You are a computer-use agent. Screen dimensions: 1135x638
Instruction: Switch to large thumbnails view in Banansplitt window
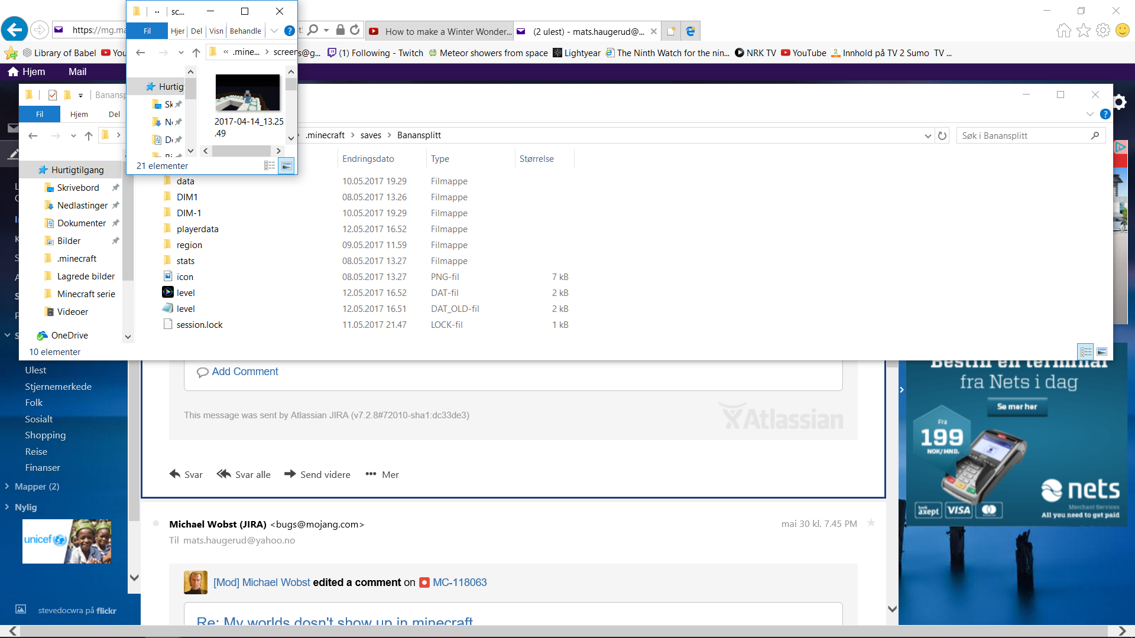[1102, 352]
